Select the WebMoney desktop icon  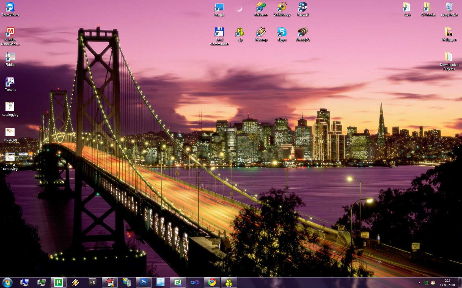(x=282, y=8)
